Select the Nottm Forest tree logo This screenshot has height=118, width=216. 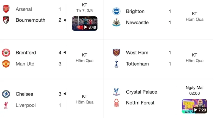pos(116,103)
